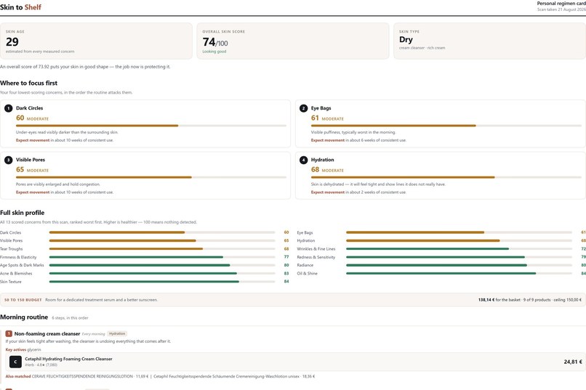Image resolution: width=586 pixels, height=390 pixels.
Task: Click the number 2 badge beside Eye Bags
Action: (303, 108)
